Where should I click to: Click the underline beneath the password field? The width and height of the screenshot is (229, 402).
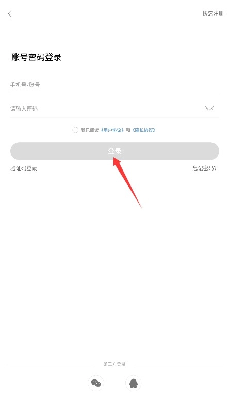pyautogui.click(x=114, y=118)
